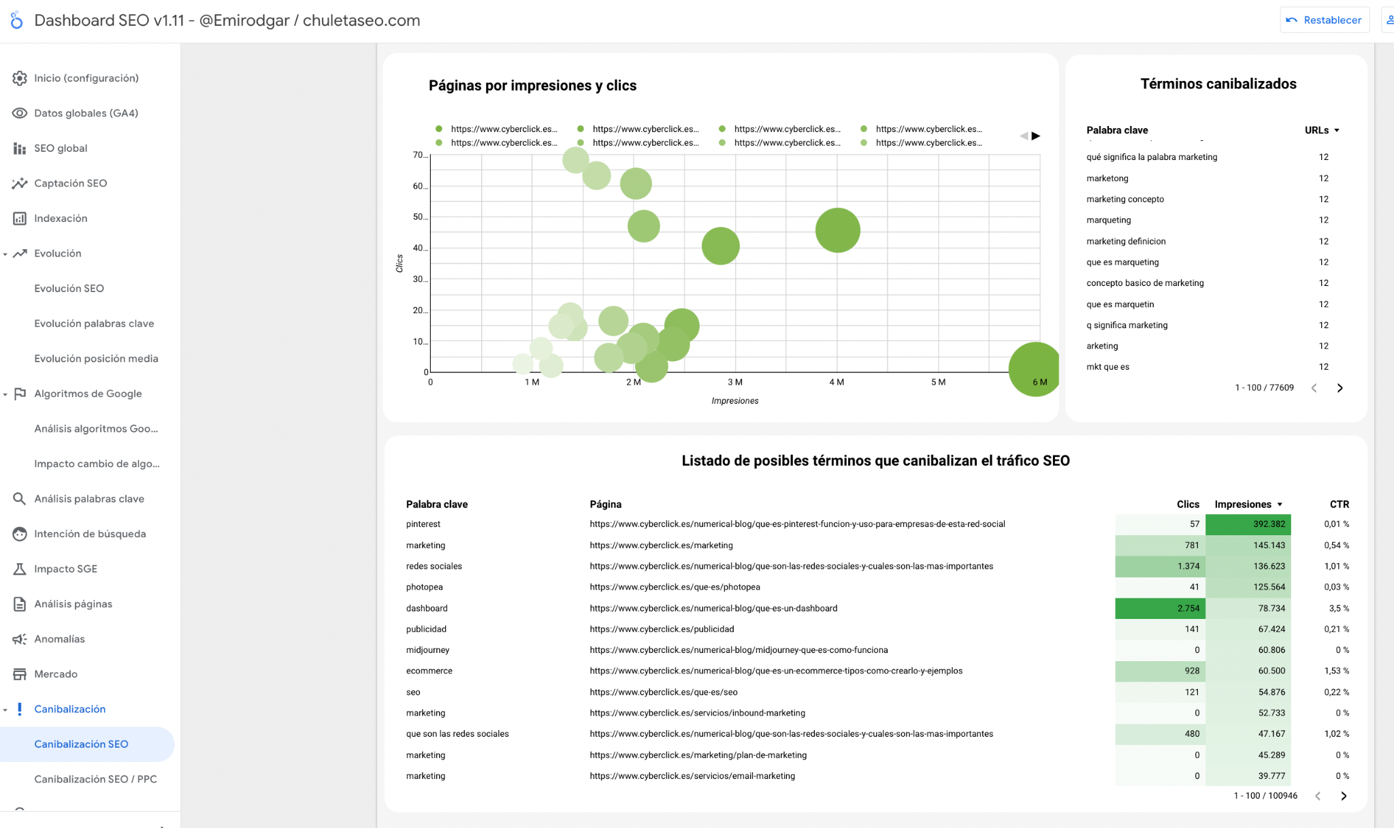Click the 'que son las redes sociales' keyword

[457, 734]
